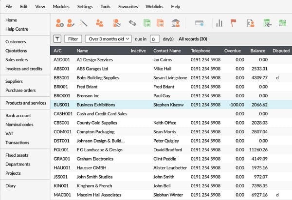This screenshot has width=292, height=200.
Task: Open the Tools menu
Action: pos(106,6)
